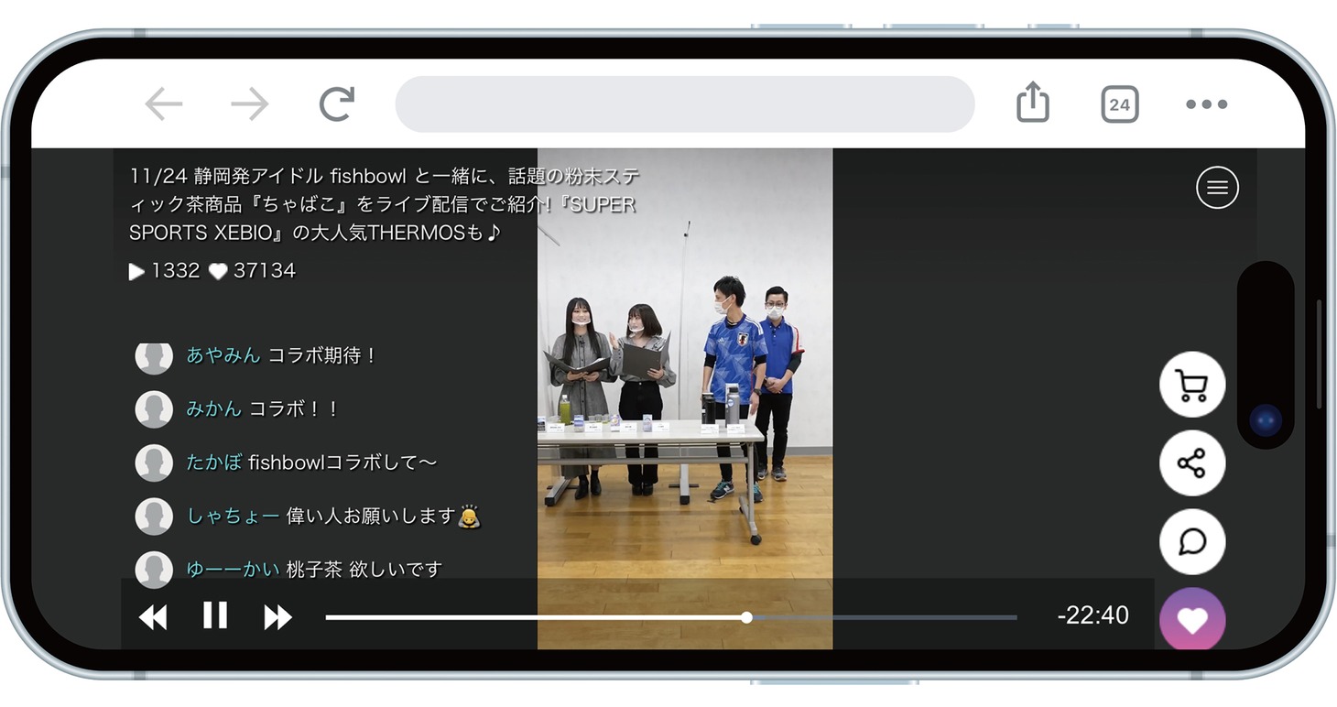Tap the -22:40 remaining time display

coord(1092,615)
